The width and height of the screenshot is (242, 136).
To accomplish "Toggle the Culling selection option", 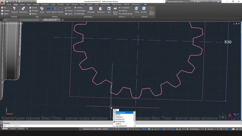I will click(137, 10).
